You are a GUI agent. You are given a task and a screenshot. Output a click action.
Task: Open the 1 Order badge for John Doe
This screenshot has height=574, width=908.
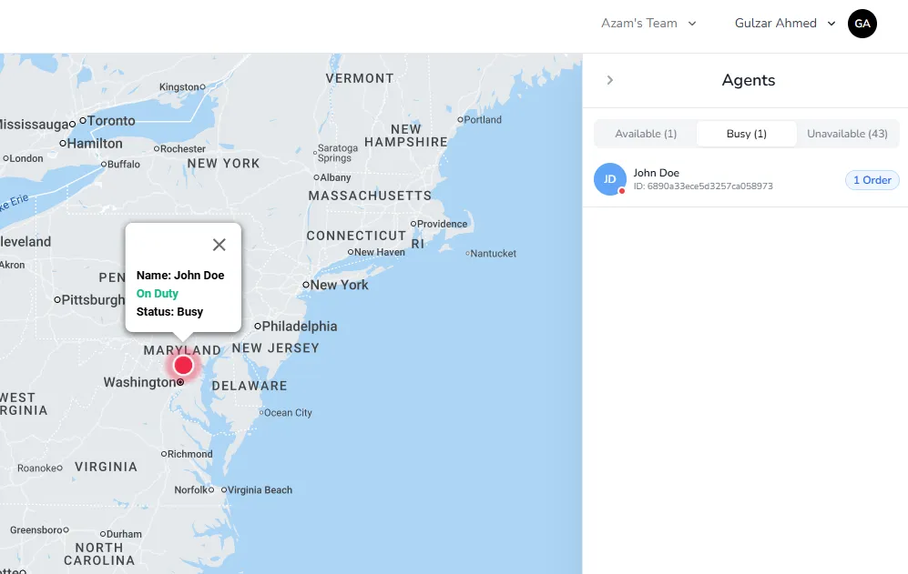872,180
